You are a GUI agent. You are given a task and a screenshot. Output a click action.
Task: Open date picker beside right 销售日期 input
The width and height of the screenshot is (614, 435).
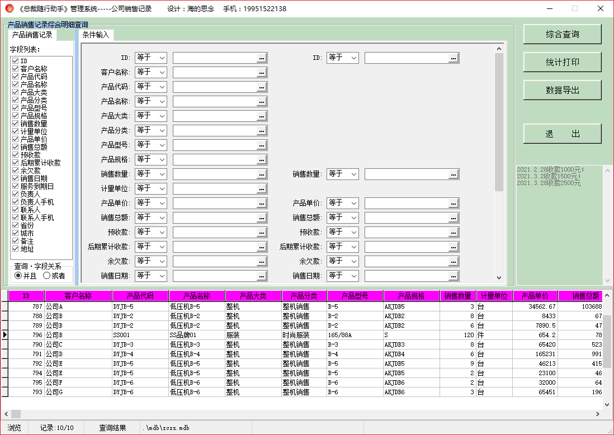(454, 276)
